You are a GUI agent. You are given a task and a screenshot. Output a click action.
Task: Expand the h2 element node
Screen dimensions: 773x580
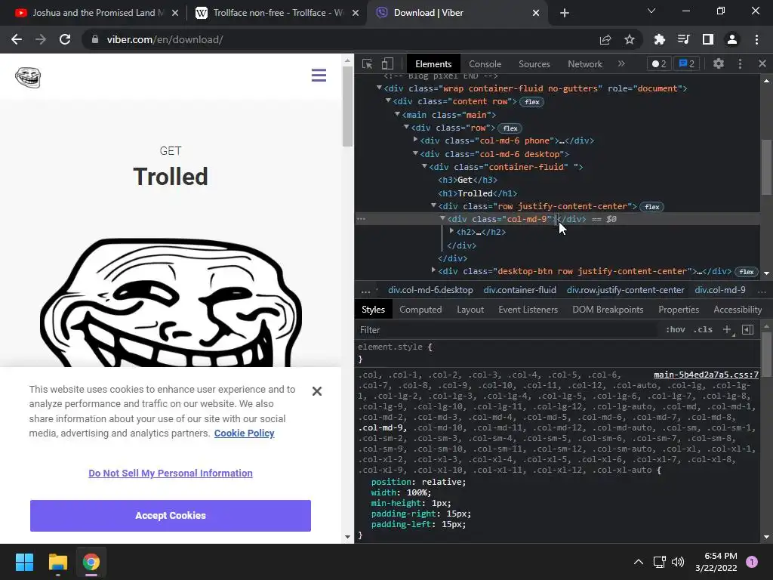click(x=451, y=231)
